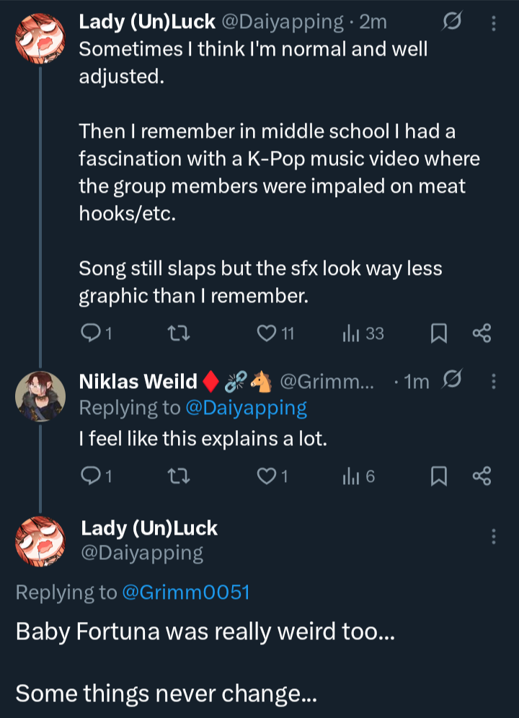Share the first Lady (Un)Luck tweet
This screenshot has height=718, width=519.
point(482,333)
